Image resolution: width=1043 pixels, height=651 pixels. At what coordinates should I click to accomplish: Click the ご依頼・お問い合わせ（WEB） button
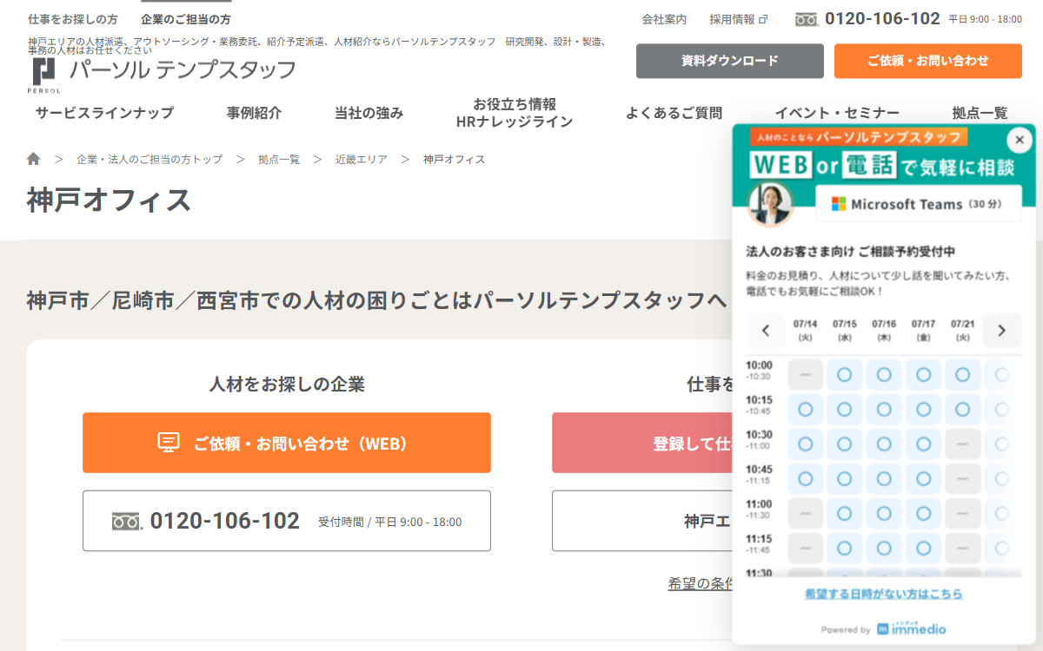[287, 443]
